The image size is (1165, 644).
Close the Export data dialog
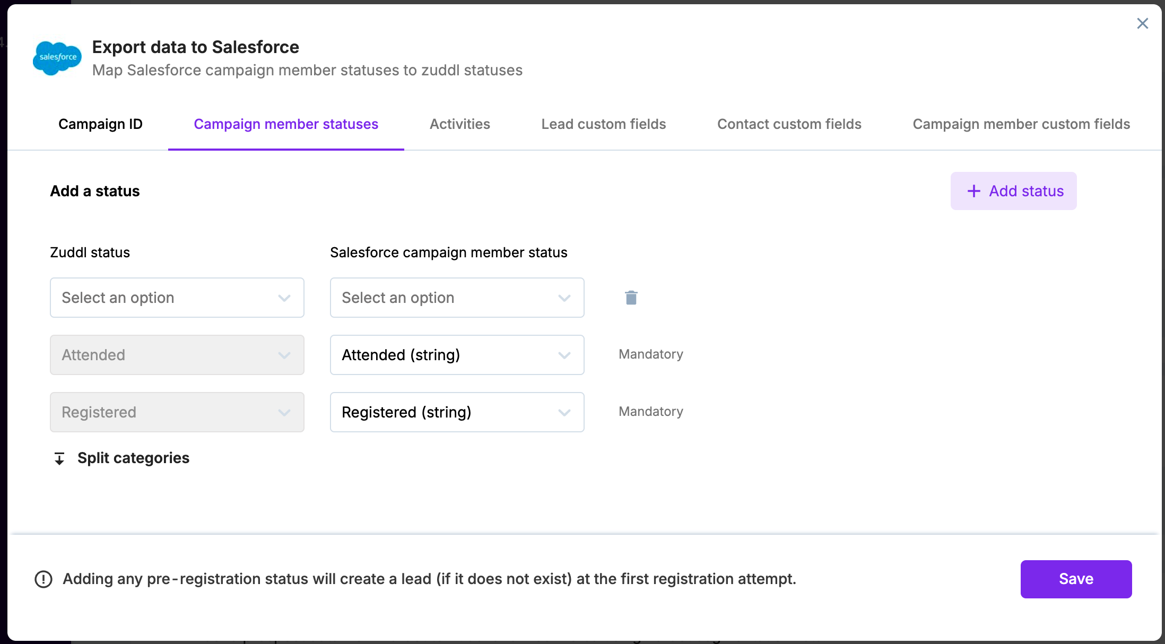(1142, 23)
